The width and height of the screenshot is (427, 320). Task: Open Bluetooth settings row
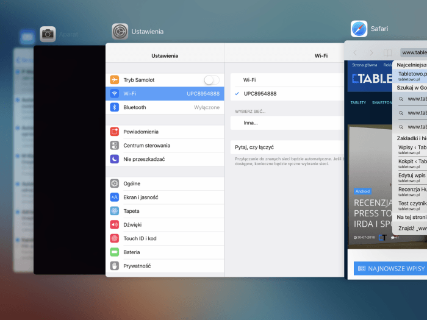pos(165,107)
